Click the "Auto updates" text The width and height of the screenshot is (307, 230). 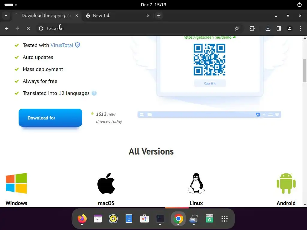38,57
